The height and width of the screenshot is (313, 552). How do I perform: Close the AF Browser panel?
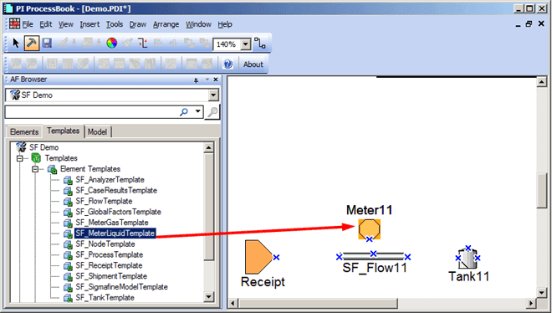click(x=216, y=80)
